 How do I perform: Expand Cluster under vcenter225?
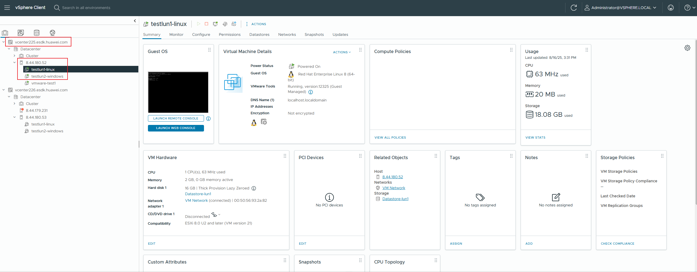click(14, 55)
